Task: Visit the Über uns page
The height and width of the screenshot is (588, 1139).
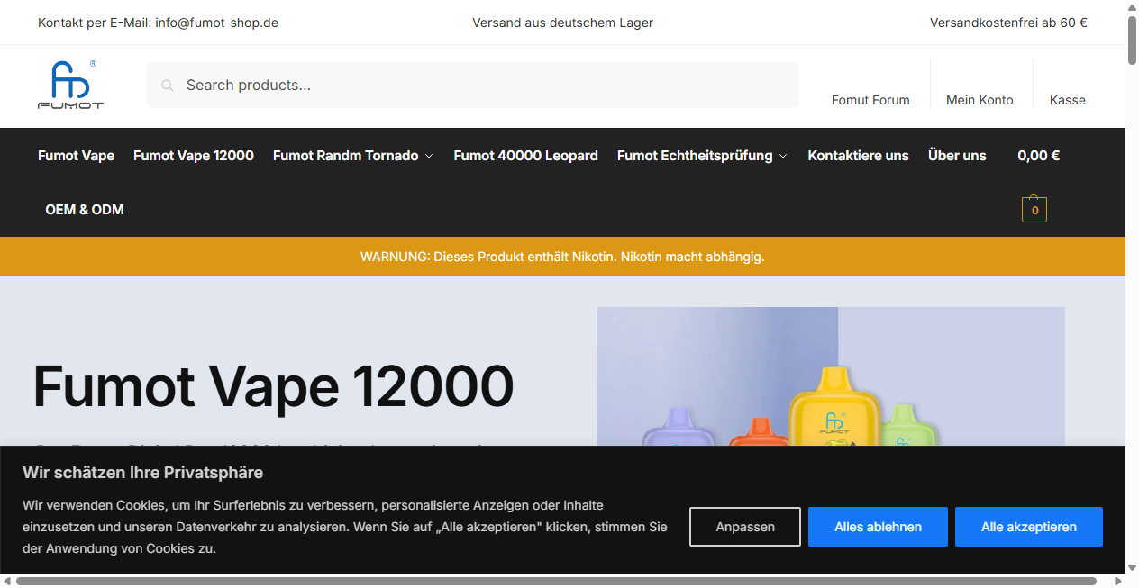Action: [957, 155]
